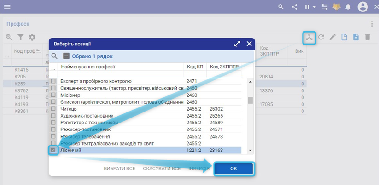The width and height of the screenshot is (379, 185).
Task: Toggle the select-all checkbox near Обрано 1 рядок
Action: 66,56
